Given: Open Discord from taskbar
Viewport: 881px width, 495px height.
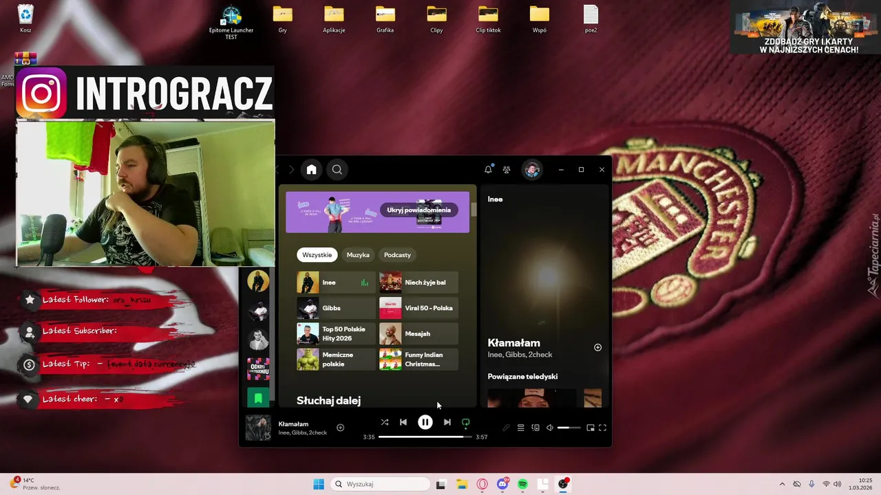Looking at the screenshot, I should (x=502, y=484).
